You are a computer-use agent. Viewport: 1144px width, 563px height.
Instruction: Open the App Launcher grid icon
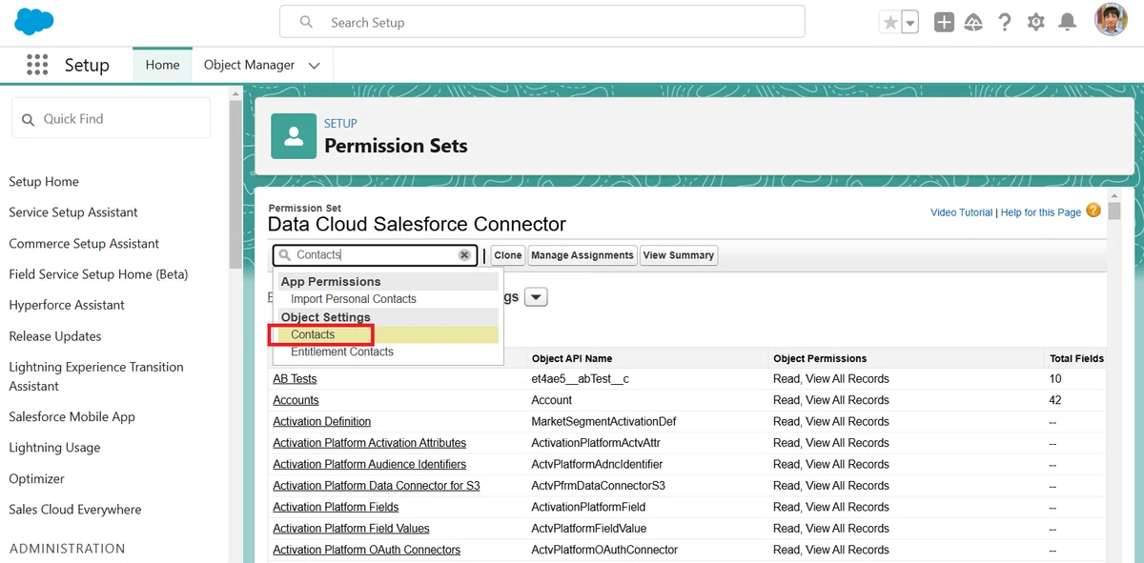click(x=37, y=65)
